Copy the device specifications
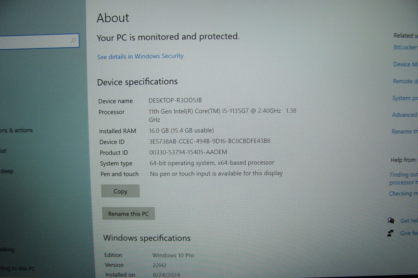The image size is (418, 278). pyautogui.click(x=120, y=191)
